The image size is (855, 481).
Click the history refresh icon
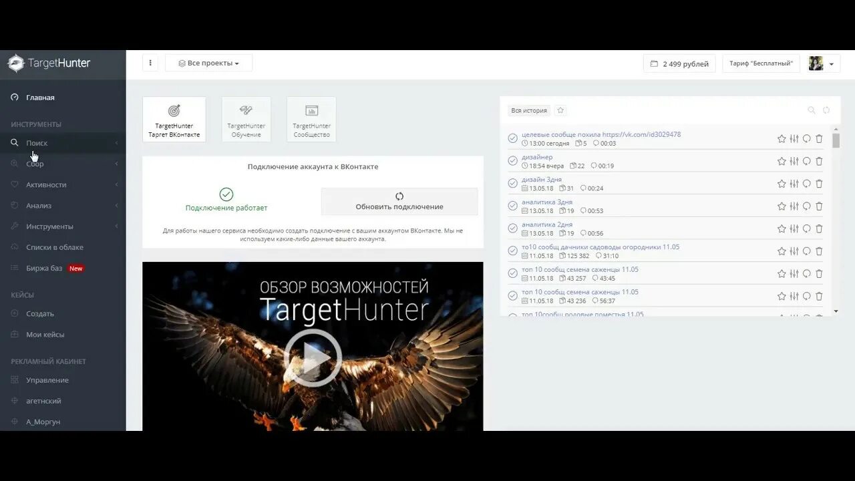pos(826,110)
